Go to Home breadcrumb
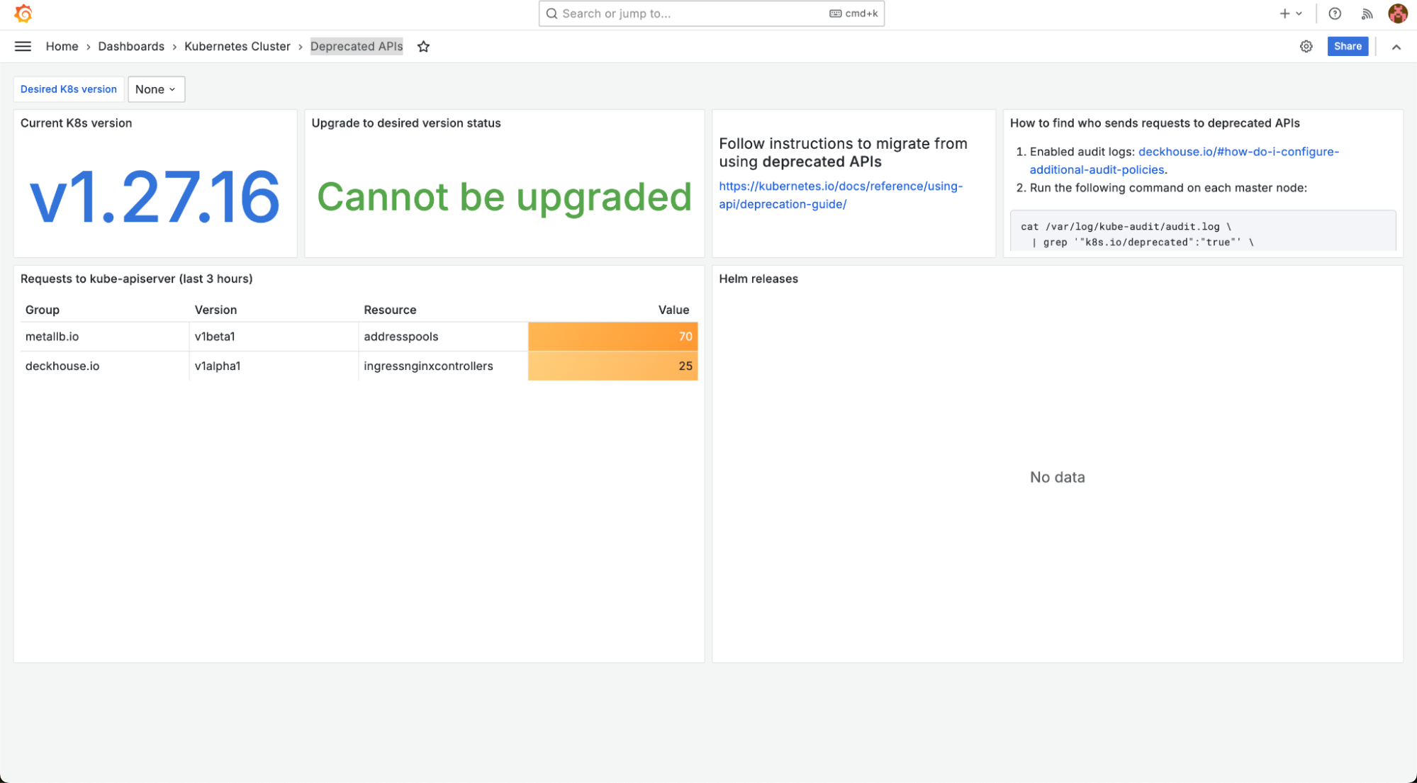The height and width of the screenshot is (783, 1417). pos(62,47)
